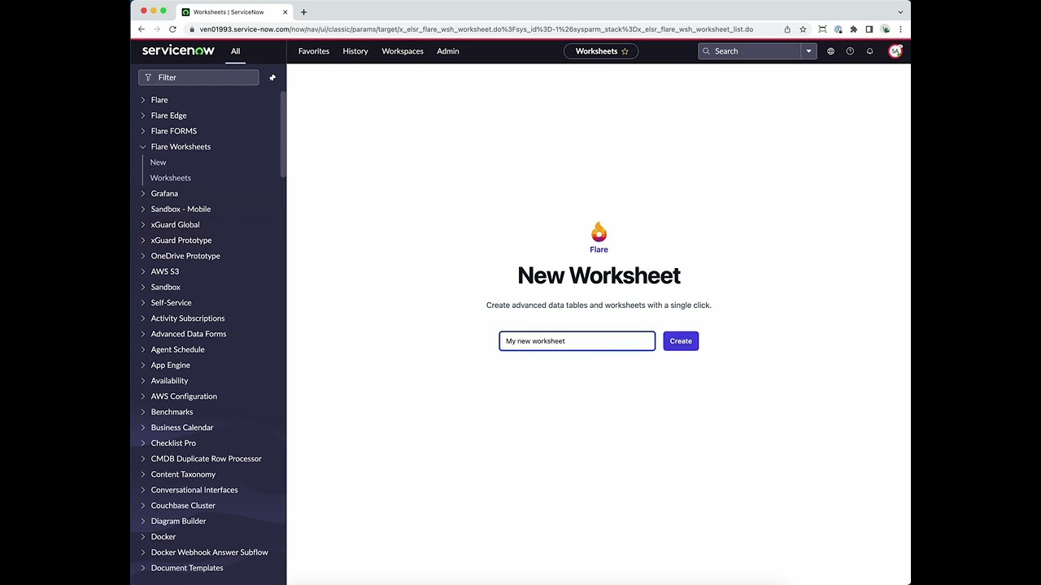The height and width of the screenshot is (585, 1041).
Task: Reload the page with the browser refresh icon
Action: click(172, 29)
